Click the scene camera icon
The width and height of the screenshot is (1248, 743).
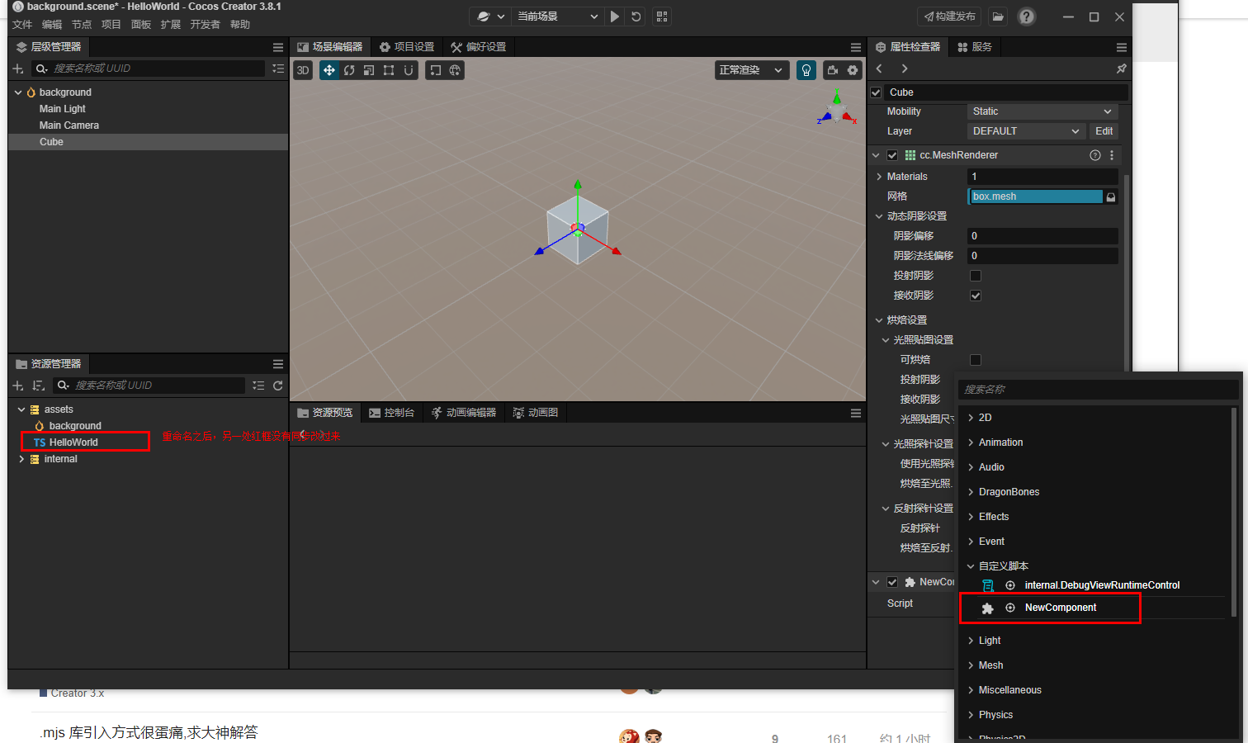tap(833, 70)
